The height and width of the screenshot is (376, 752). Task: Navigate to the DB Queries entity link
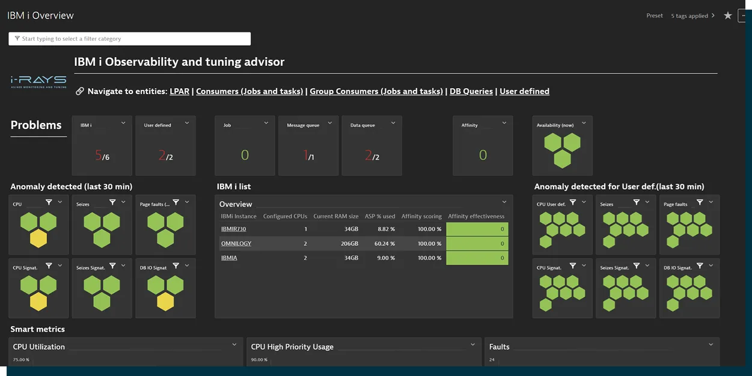tap(471, 91)
